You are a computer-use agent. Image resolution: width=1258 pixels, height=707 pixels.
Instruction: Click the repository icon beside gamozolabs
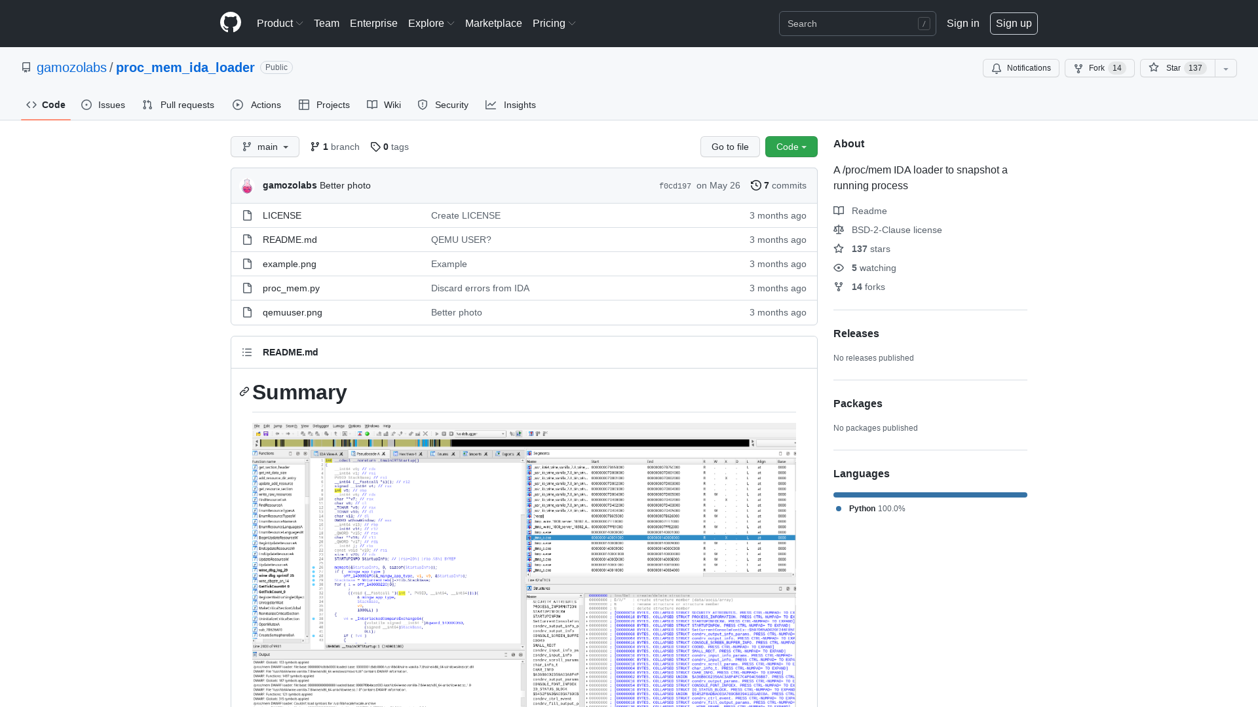[26, 67]
